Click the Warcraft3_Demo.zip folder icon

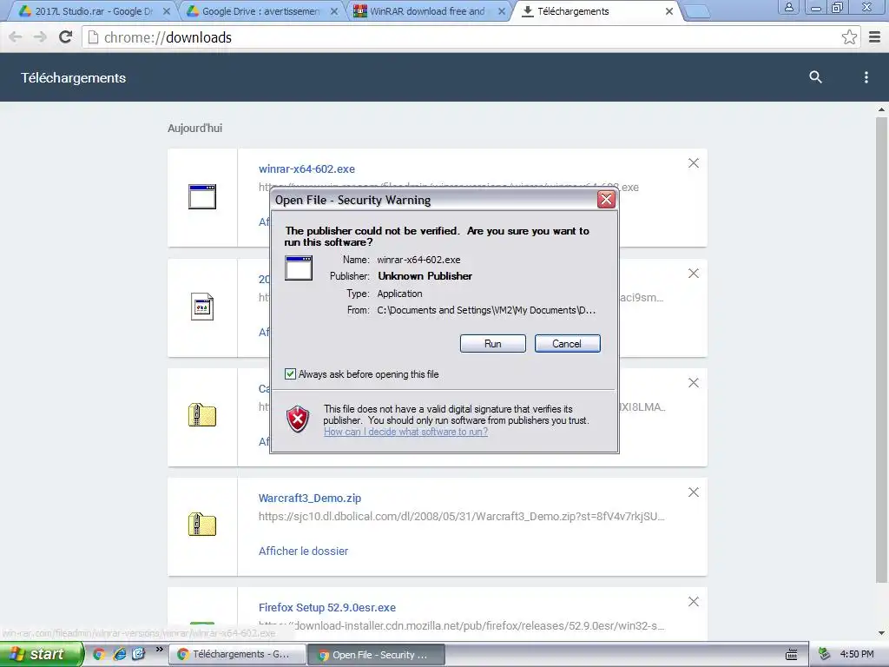tap(202, 525)
